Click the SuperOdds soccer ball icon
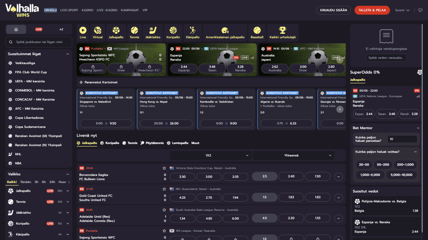 pos(420,72)
